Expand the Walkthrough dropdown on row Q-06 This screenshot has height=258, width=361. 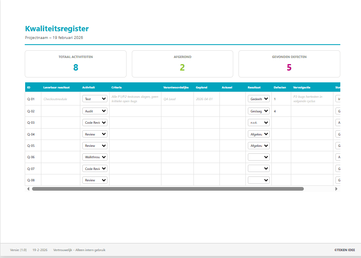(95, 157)
